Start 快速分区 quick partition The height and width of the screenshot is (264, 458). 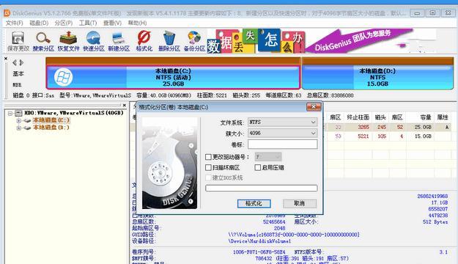[94, 41]
